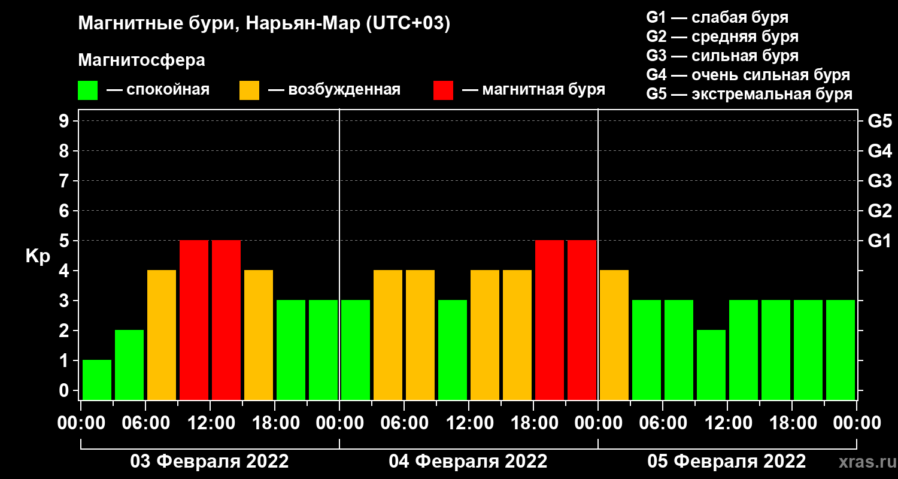
Task: Select the 'G3 — сильная буря' legend line
Action: pyautogui.click(x=723, y=56)
